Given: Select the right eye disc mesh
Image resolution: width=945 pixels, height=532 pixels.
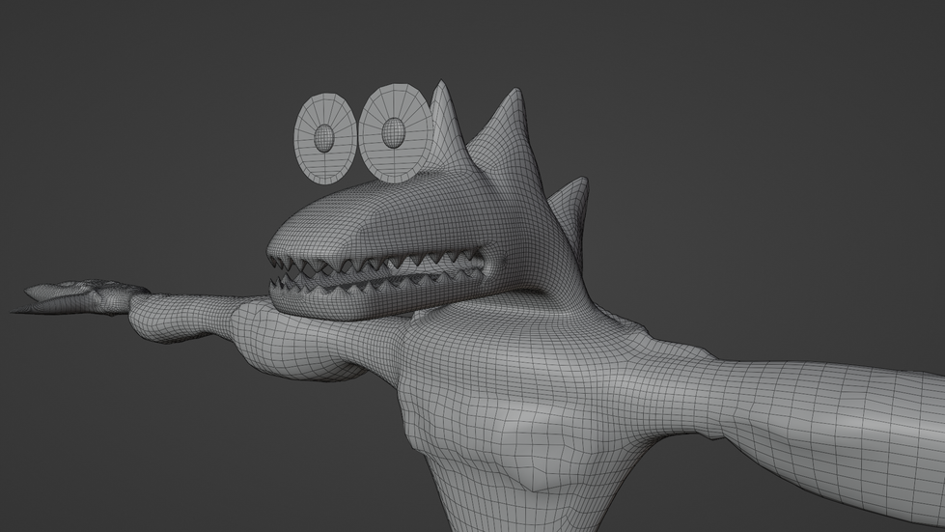Looking at the screenshot, I should tap(396, 132).
